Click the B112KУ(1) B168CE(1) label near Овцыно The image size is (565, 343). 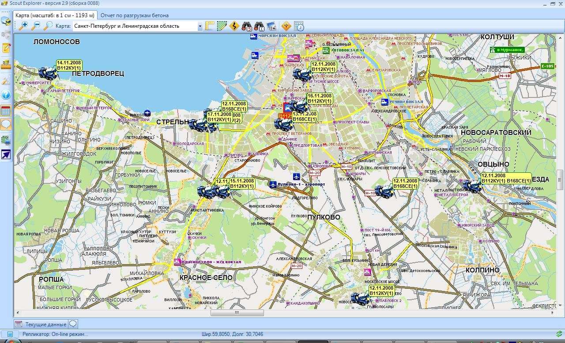click(x=506, y=179)
